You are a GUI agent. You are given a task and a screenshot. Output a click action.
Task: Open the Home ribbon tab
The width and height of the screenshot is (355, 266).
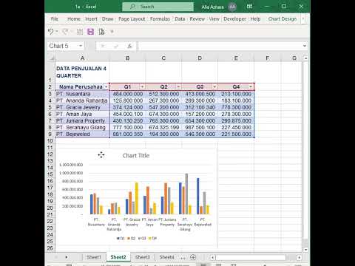tap(74, 19)
